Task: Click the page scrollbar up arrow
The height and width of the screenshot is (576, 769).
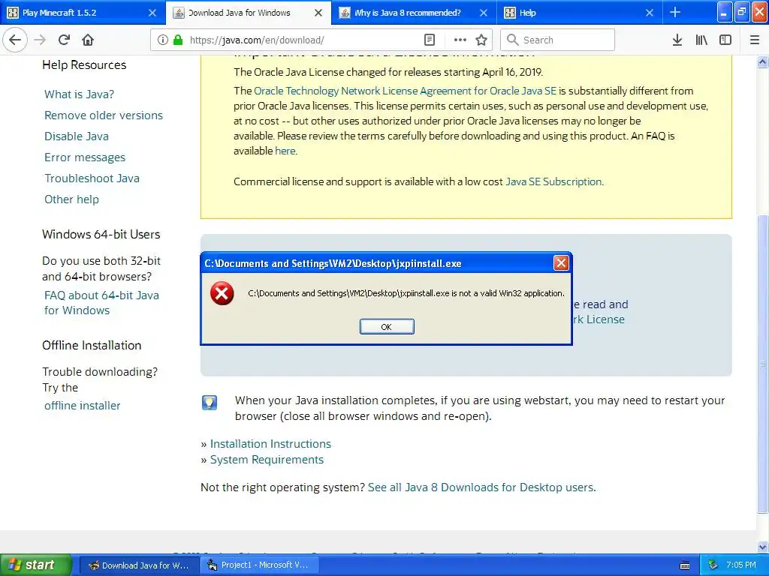Action: pyautogui.click(x=763, y=62)
